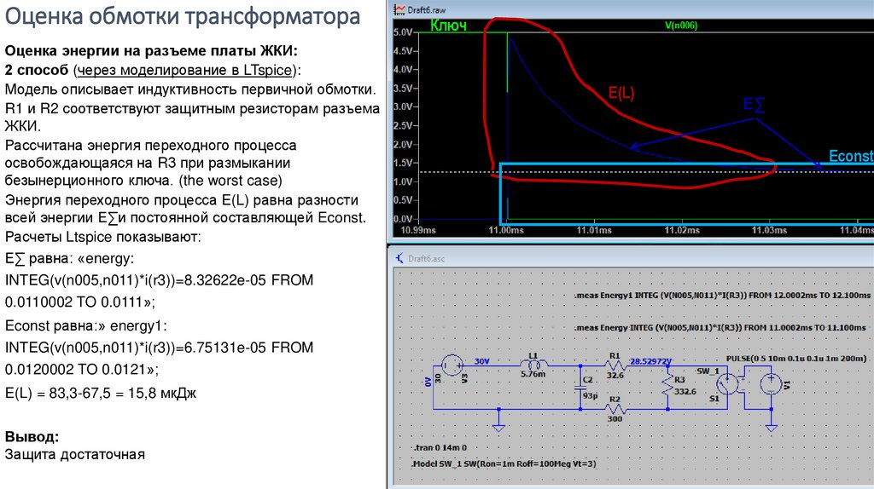874x489 pixels.
Task: Click the 28.52972V node voltage label
Action: (650, 361)
